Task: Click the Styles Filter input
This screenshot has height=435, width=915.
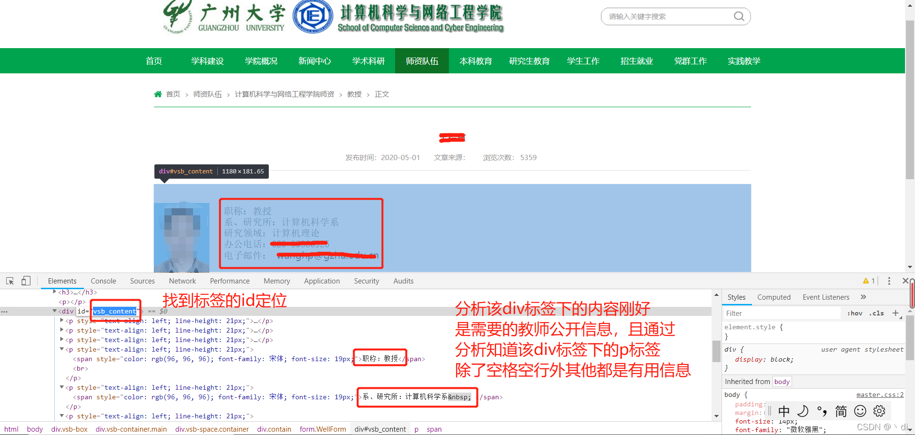Action: click(x=782, y=313)
